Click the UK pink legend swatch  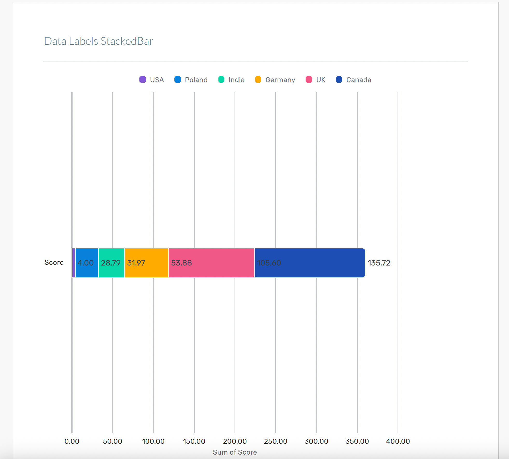tap(309, 80)
